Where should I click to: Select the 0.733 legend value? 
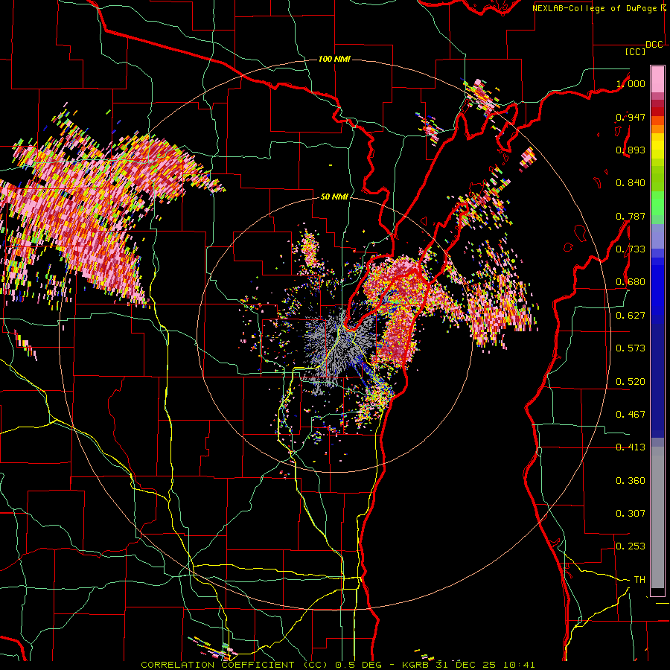click(631, 249)
